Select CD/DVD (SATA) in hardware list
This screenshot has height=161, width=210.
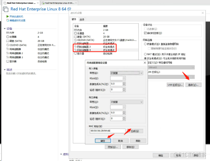(x=106, y=40)
